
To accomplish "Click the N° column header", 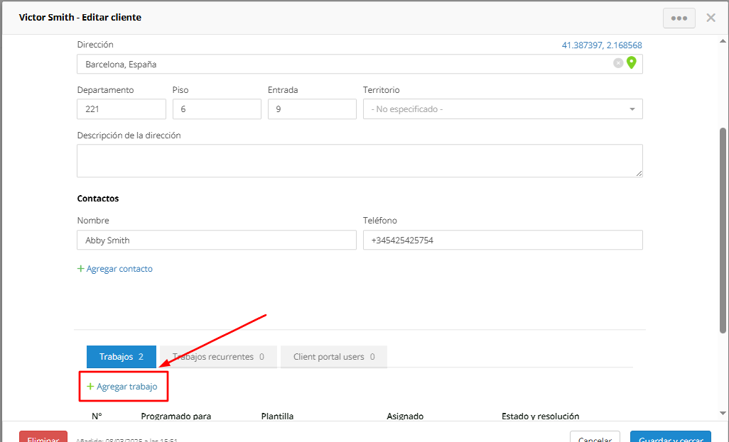I will (97, 416).
